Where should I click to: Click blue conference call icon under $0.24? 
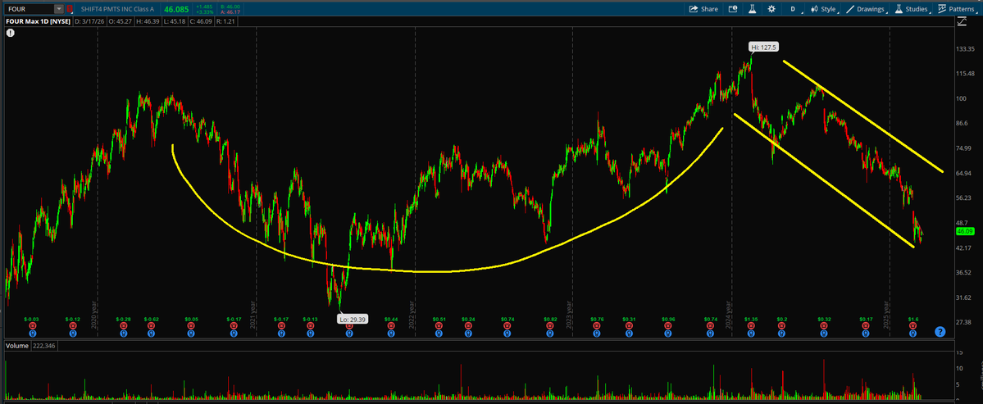tap(468, 334)
